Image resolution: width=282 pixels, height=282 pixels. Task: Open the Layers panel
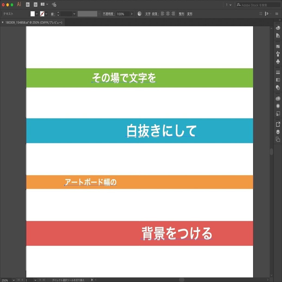(278, 132)
